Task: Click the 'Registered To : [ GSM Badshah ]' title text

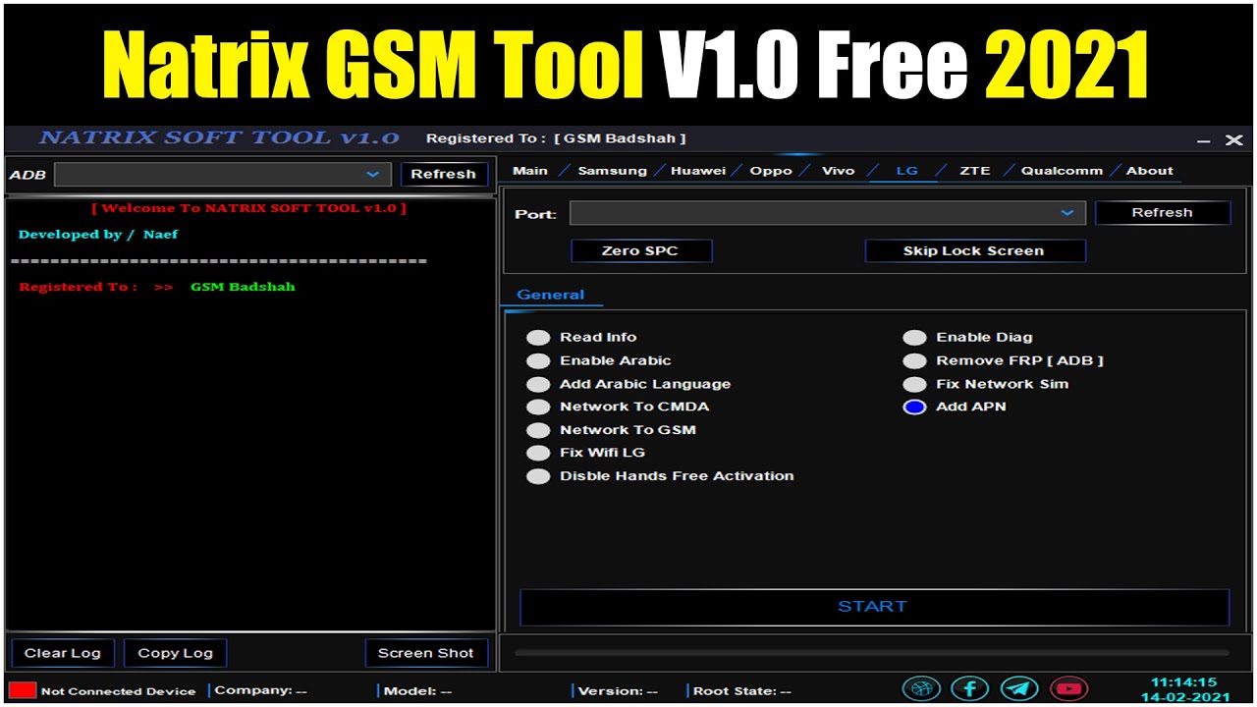Action: tap(557, 138)
